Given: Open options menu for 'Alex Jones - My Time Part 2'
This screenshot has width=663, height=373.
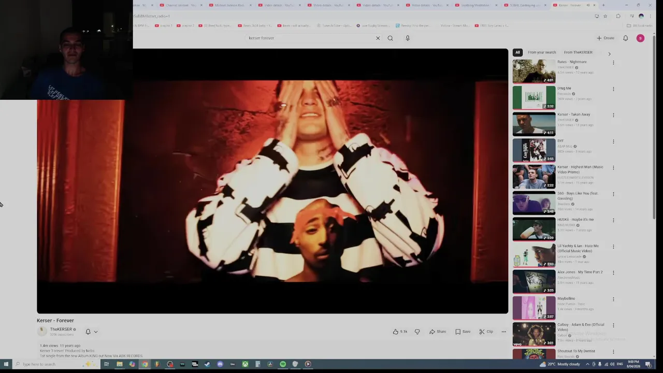Looking at the screenshot, I should coord(613,273).
